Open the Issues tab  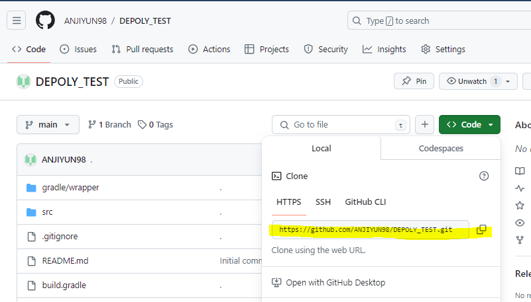tap(78, 50)
